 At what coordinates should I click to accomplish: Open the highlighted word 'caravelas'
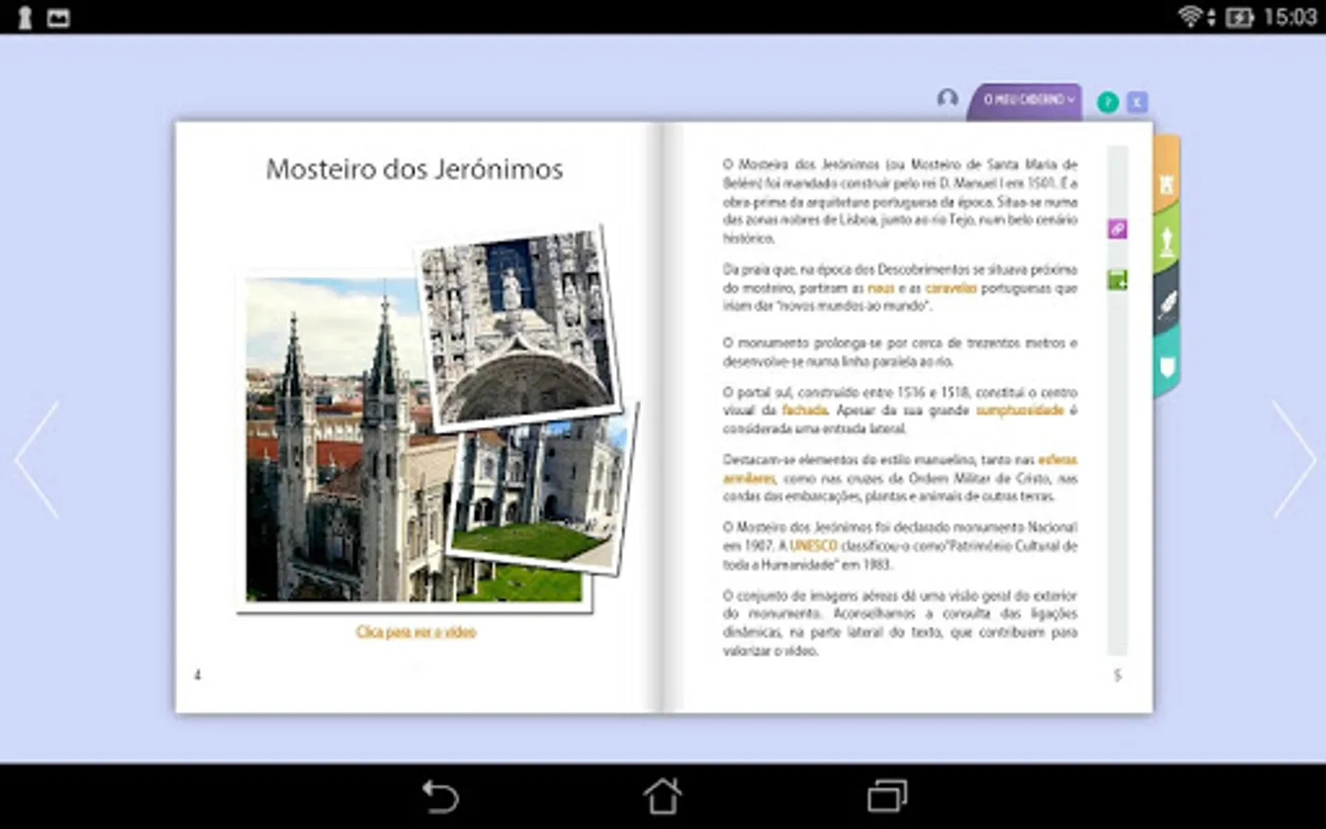[950, 288]
